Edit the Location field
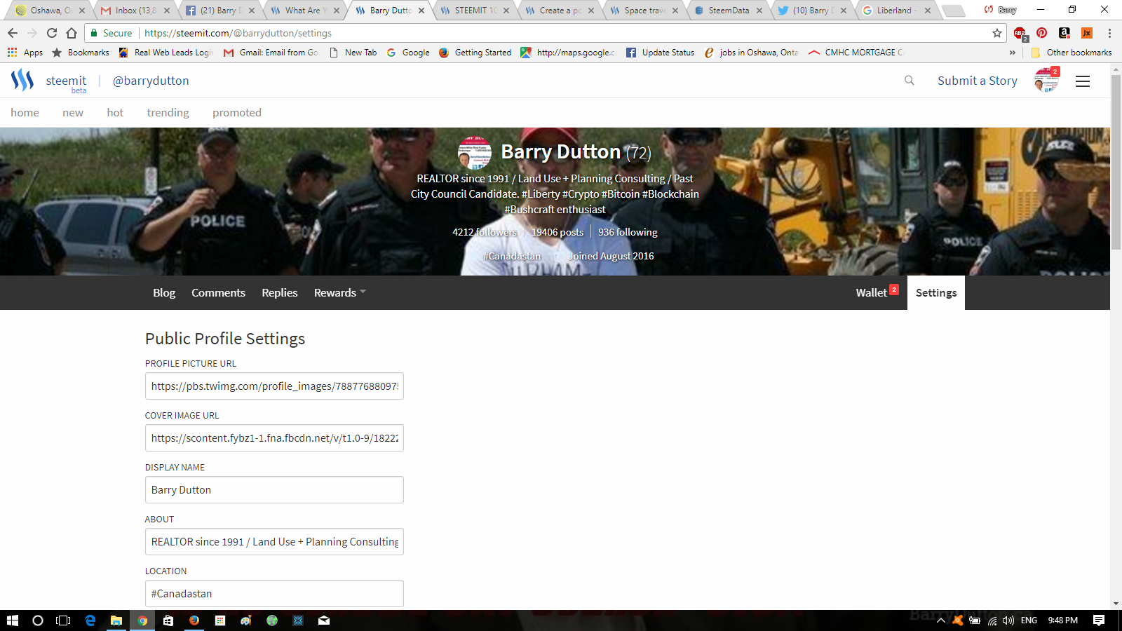The width and height of the screenshot is (1122, 631). (274, 594)
